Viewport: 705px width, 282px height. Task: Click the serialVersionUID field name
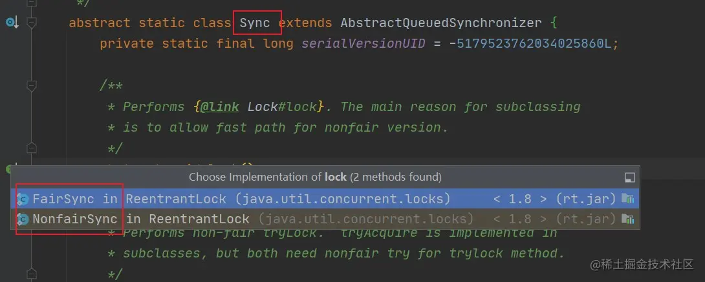point(363,44)
